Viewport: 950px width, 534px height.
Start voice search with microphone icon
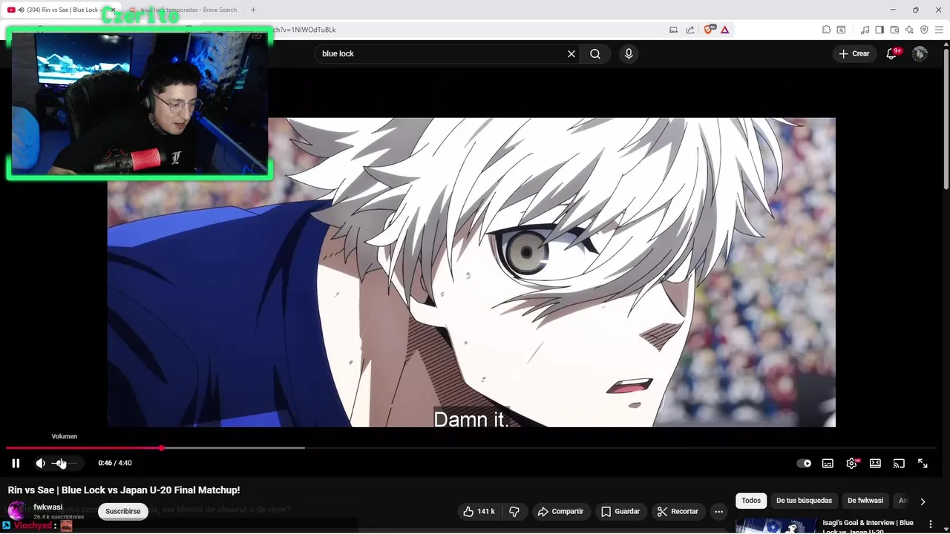629,53
